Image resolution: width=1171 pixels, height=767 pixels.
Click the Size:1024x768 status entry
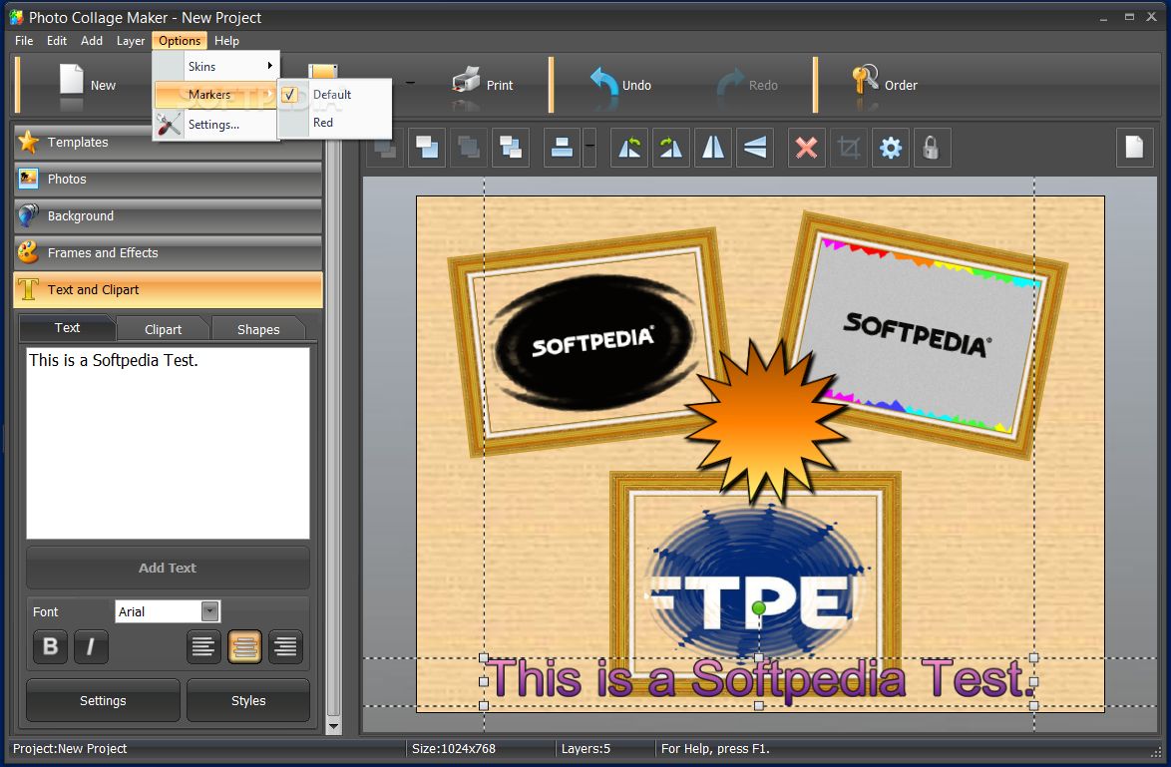(x=453, y=748)
